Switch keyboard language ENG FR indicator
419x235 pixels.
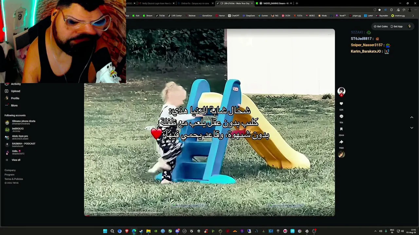click(392, 231)
